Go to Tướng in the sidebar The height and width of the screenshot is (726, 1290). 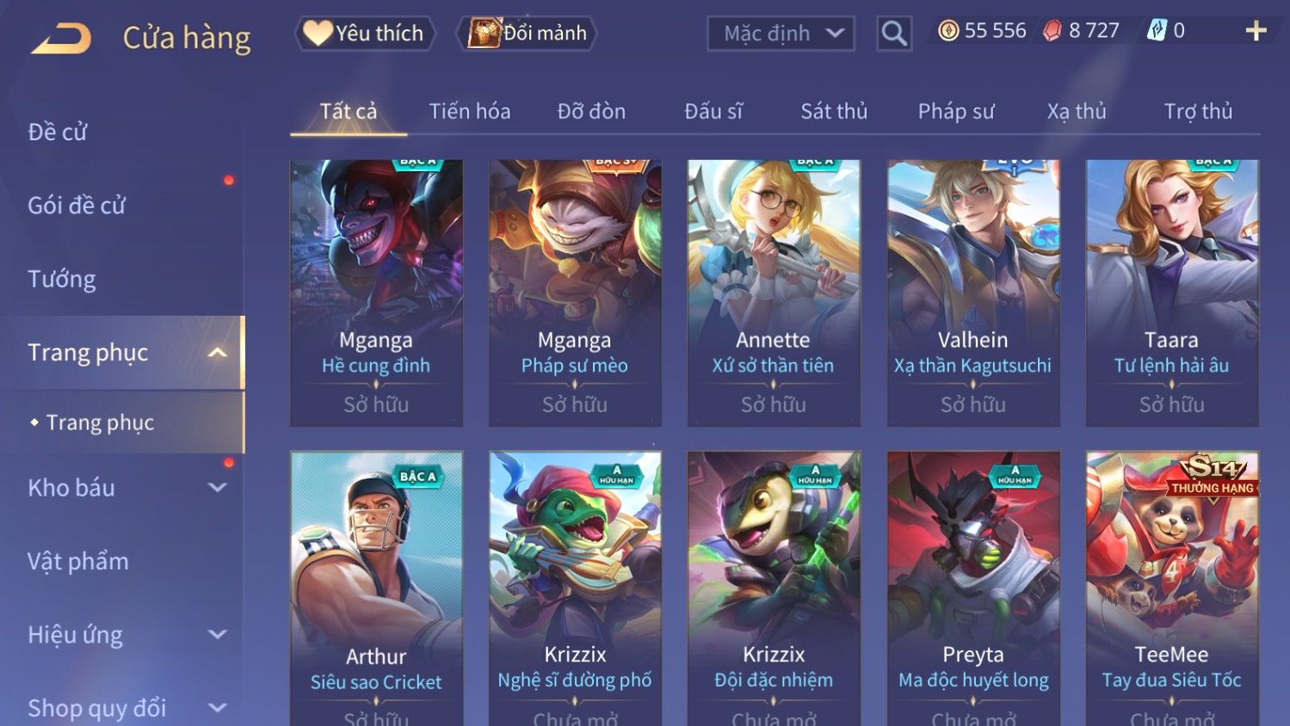62,279
